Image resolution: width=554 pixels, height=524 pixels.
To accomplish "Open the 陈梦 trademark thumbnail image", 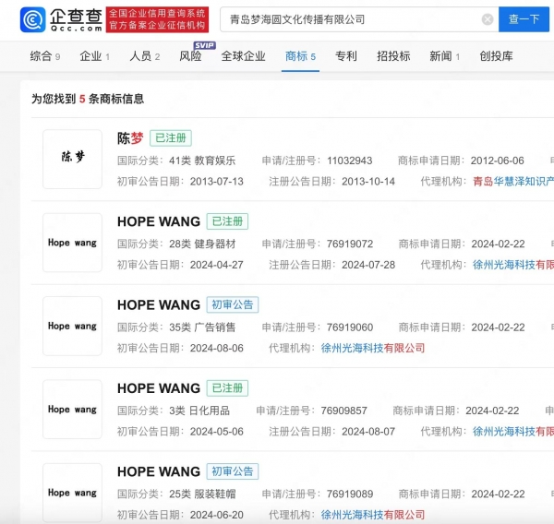I will pyautogui.click(x=72, y=159).
